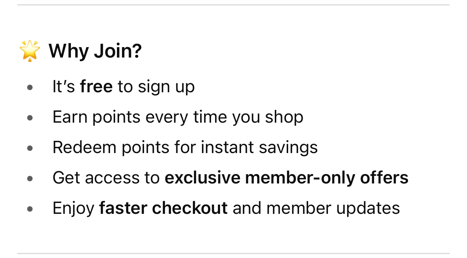Click the glowing star emoji icon
Image resolution: width=467 pixels, height=258 pixels.
tap(30, 51)
